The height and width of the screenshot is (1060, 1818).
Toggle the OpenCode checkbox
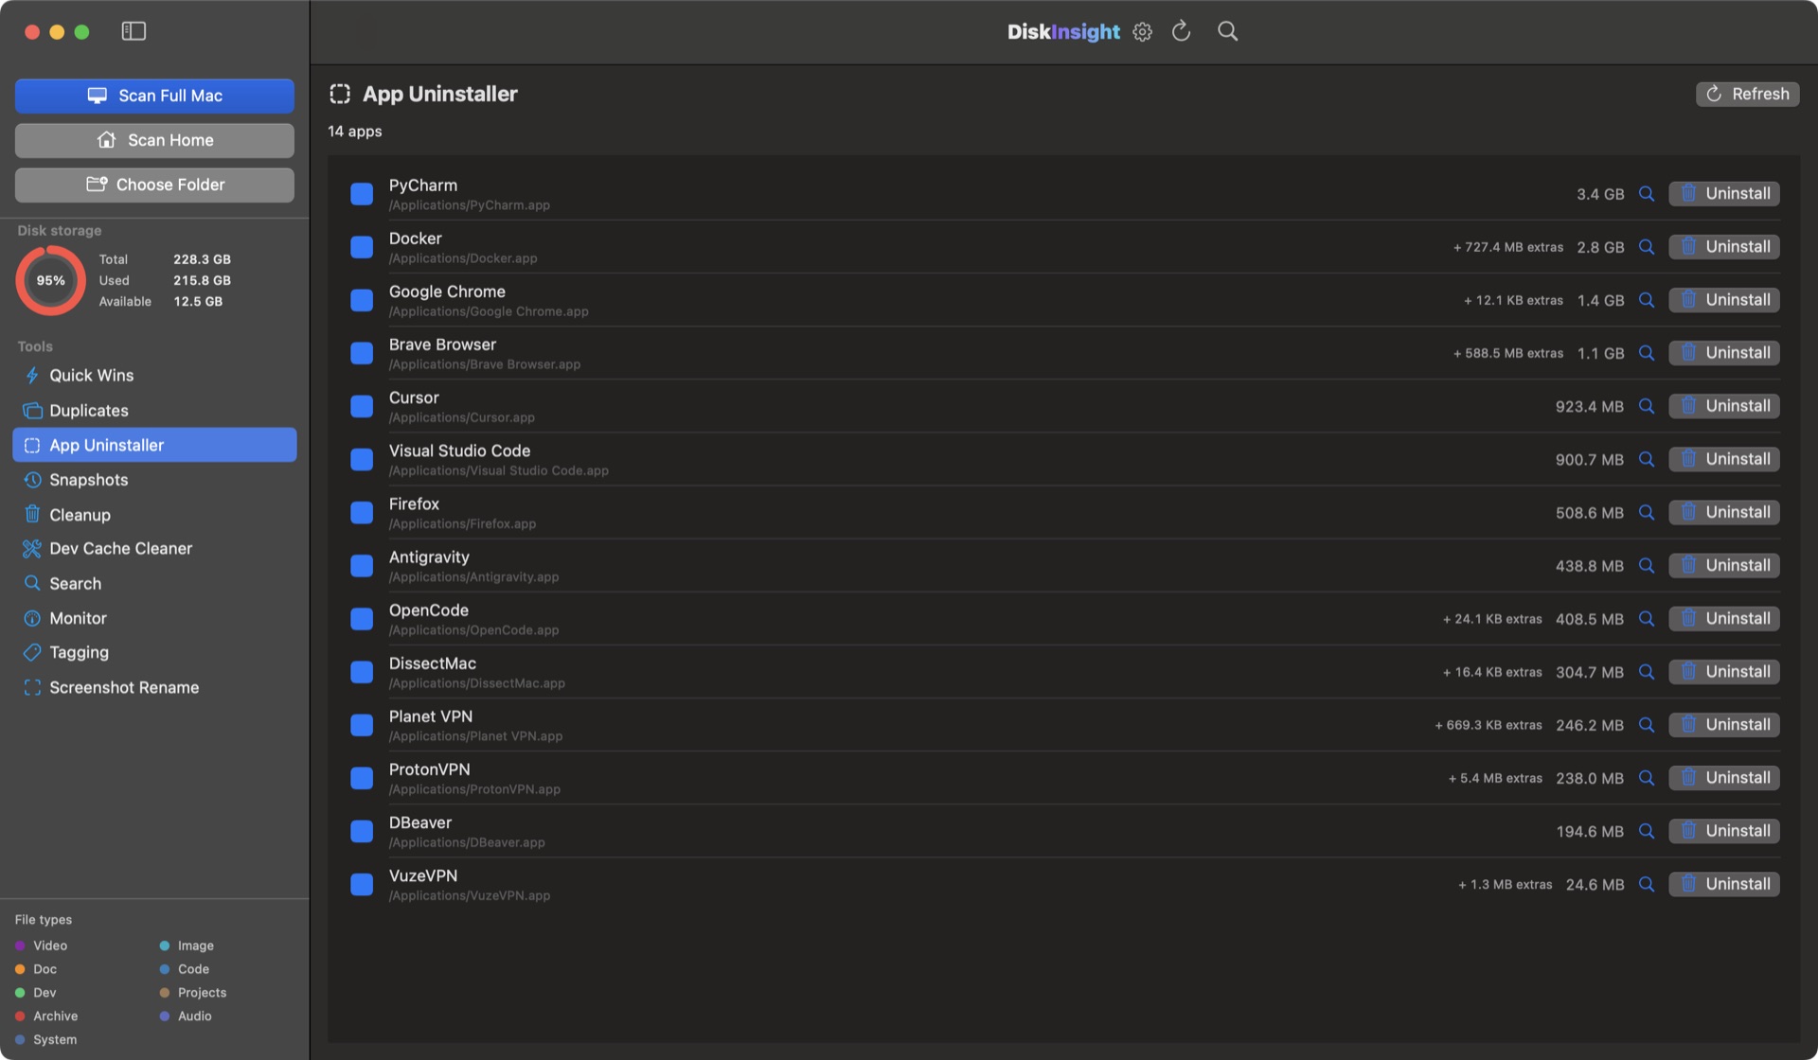click(362, 619)
